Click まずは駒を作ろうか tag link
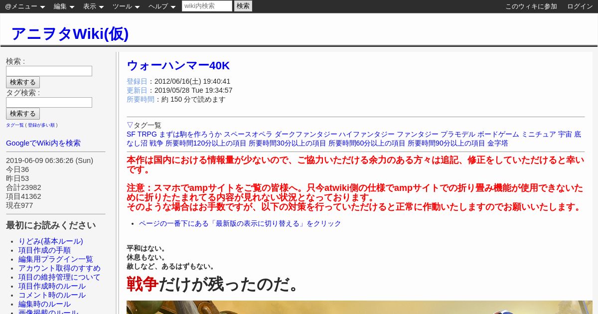Viewport: 598px width, 314px height. point(190,134)
